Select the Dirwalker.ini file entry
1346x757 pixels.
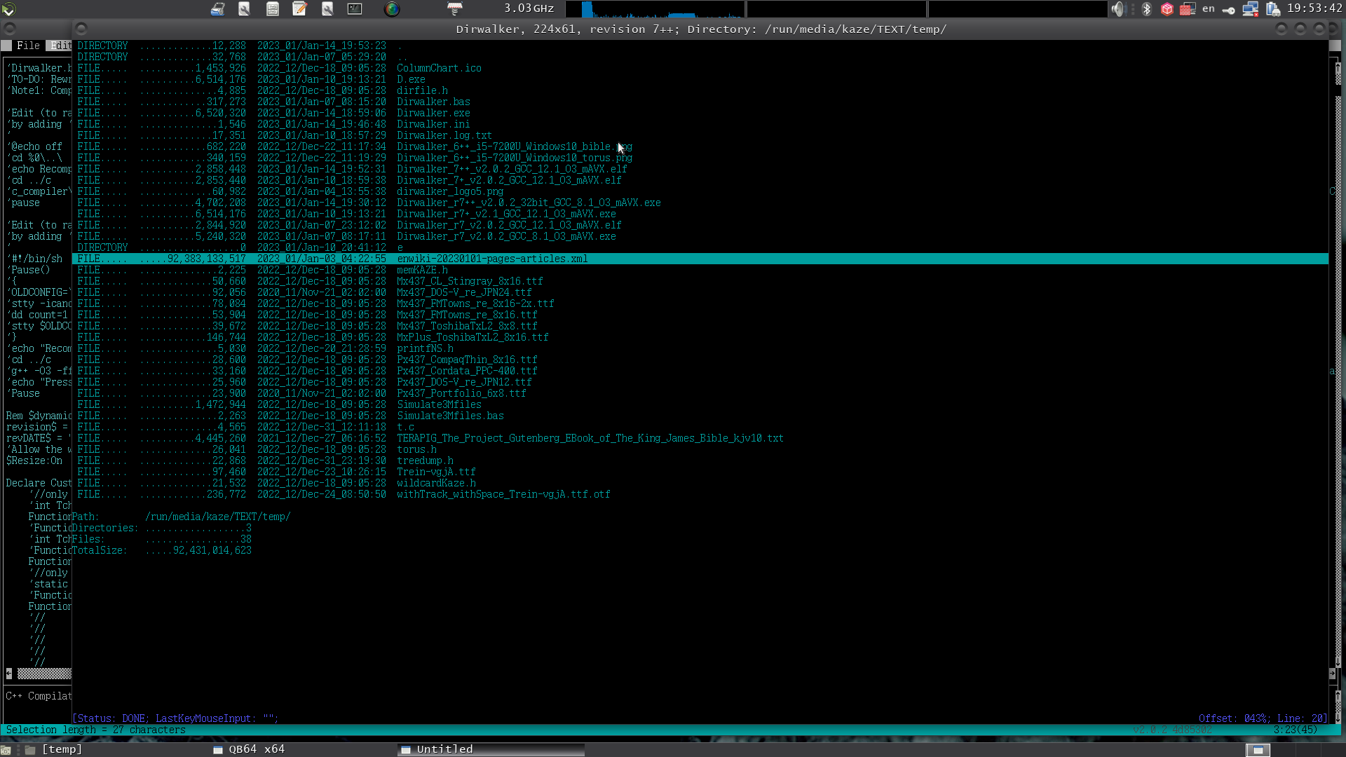click(433, 124)
